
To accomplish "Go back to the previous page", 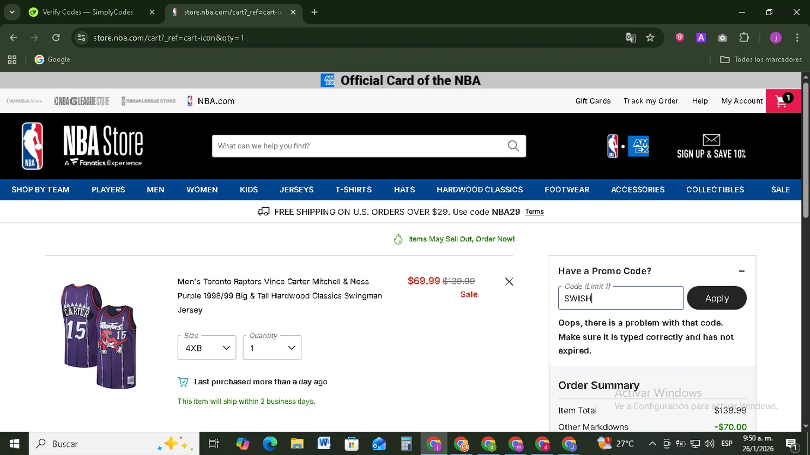I will (13, 38).
